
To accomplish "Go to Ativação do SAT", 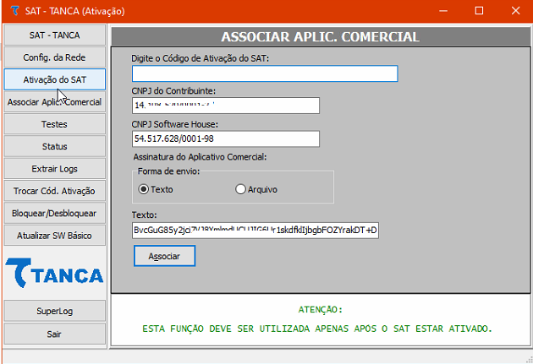I will (54, 79).
